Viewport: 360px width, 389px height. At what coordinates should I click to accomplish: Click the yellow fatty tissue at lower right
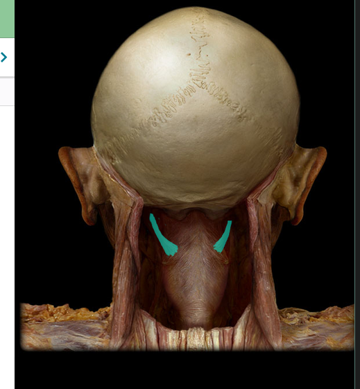pyautogui.click(x=318, y=315)
